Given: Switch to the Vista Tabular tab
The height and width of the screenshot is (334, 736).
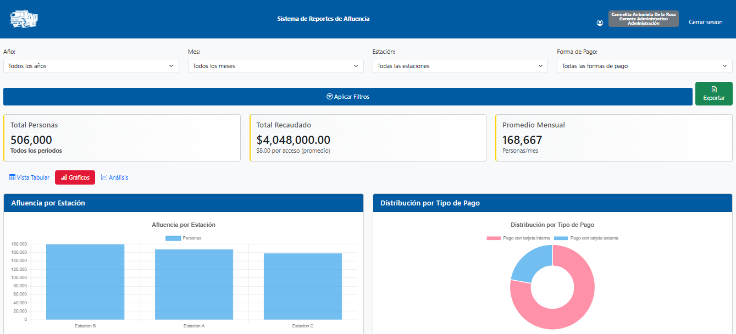Looking at the screenshot, I should tap(30, 177).
